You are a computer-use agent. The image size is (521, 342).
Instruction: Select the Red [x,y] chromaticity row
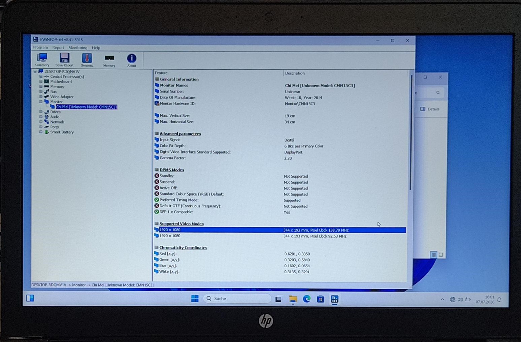pyautogui.click(x=280, y=254)
